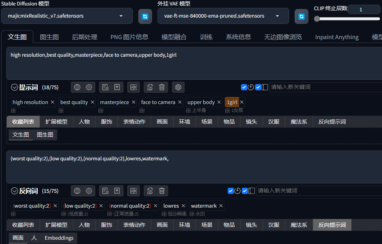The image size is (382, 244).
Task: Remove the 'best quality' tag
Action: pyautogui.click(x=92, y=102)
